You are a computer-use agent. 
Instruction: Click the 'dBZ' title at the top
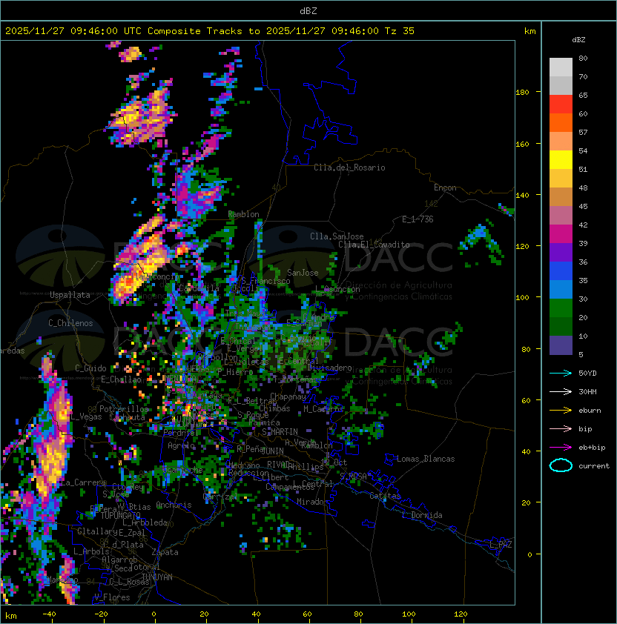308,11
